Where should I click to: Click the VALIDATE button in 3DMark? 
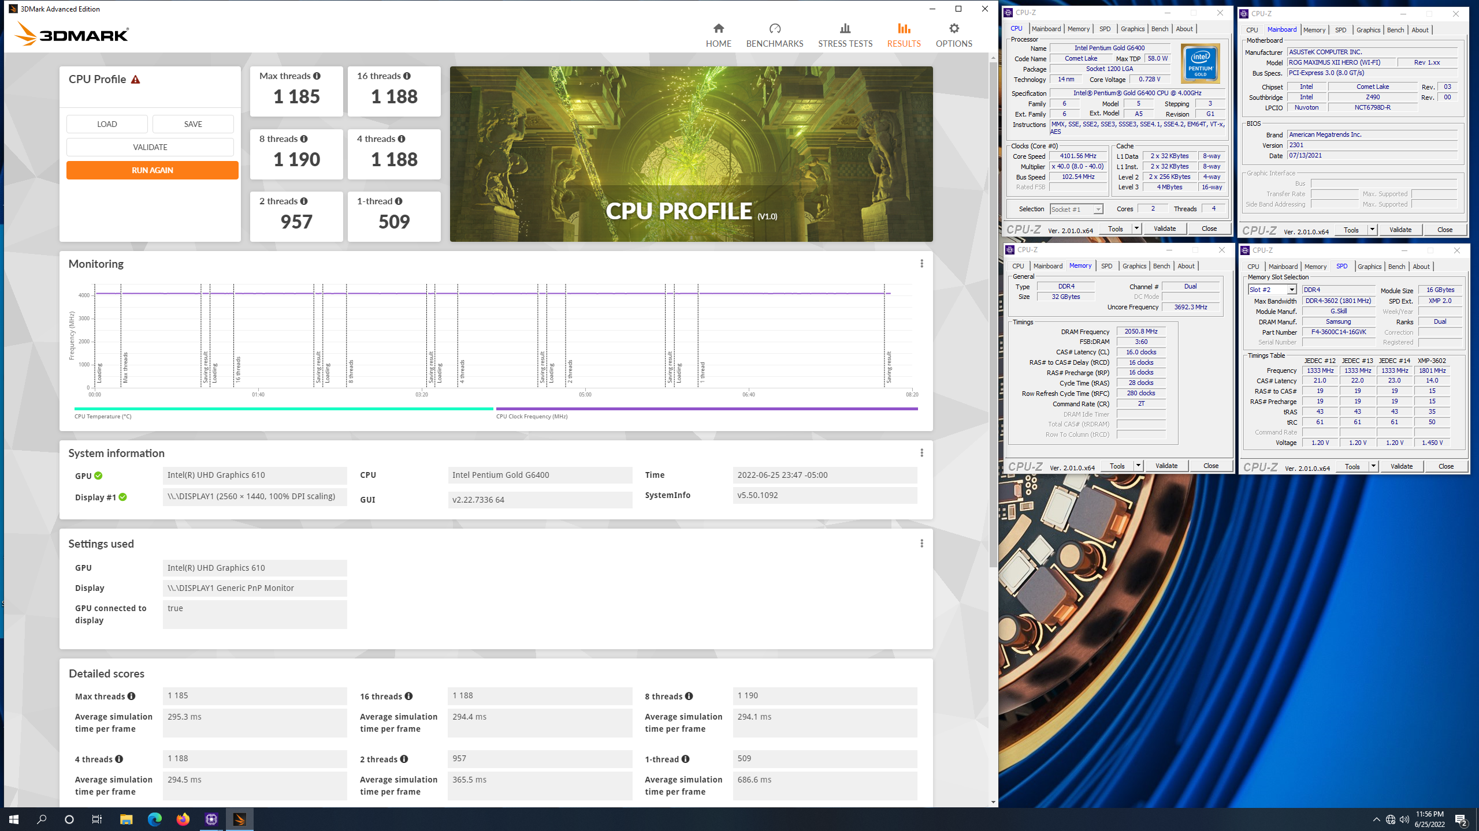tap(150, 147)
